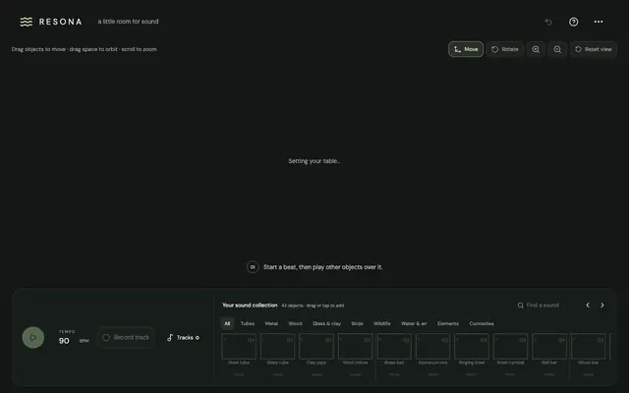The width and height of the screenshot is (629, 393).
Task: Click the tempo value 90
Action: click(64, 341)
